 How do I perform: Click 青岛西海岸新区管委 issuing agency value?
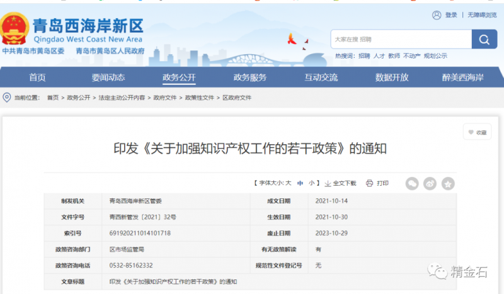(x=135, y=201)
